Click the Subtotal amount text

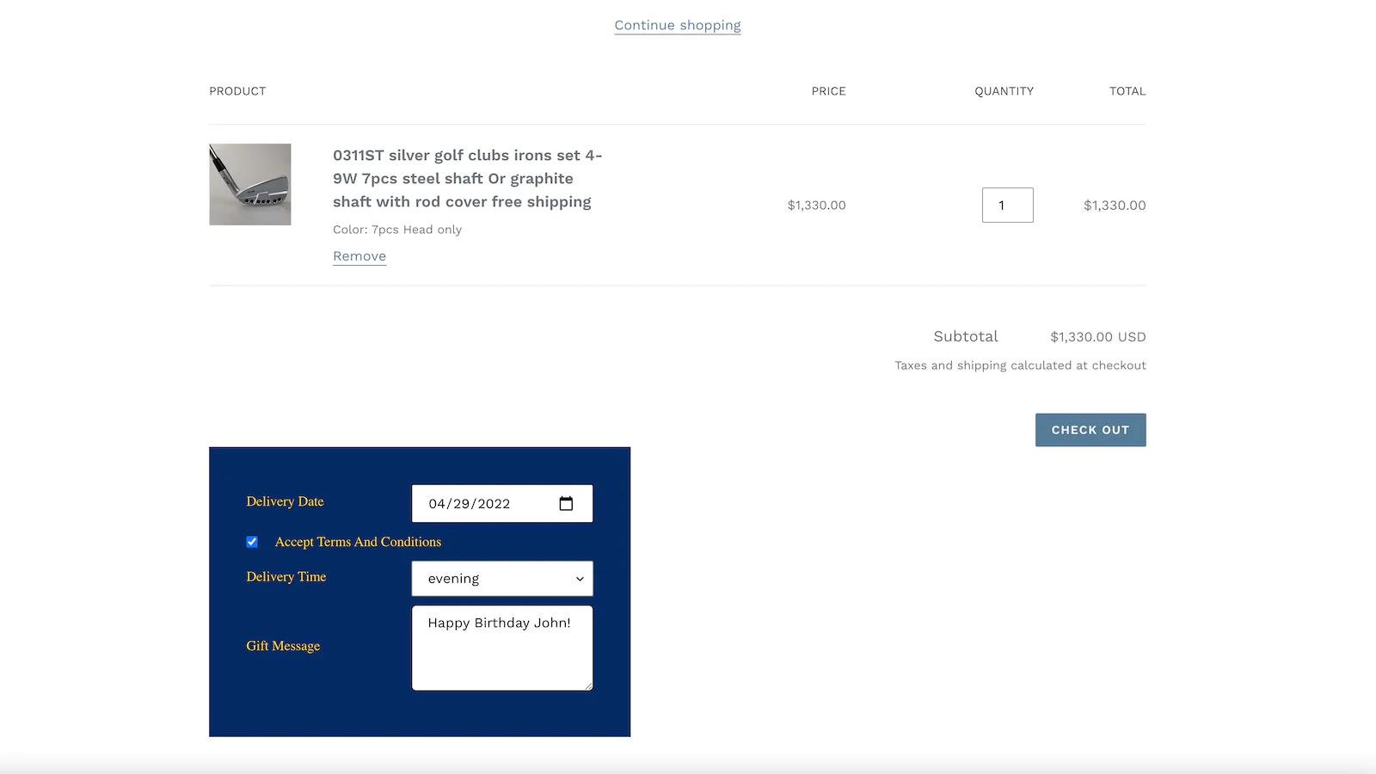coord(1097,336)
